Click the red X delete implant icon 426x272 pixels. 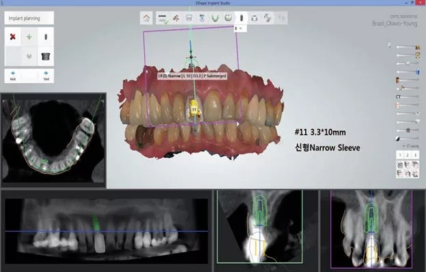pos(12,37)
